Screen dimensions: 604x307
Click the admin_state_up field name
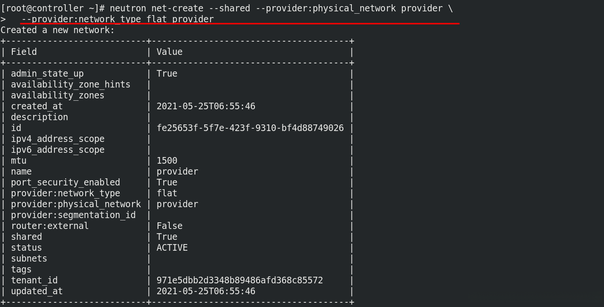click(47, 74)
